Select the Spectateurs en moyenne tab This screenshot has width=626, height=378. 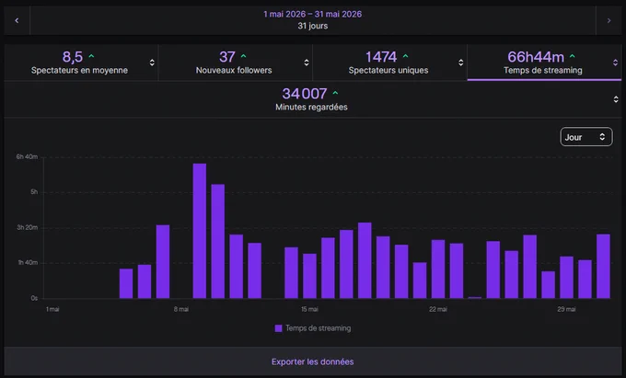[x=81, y=63]
